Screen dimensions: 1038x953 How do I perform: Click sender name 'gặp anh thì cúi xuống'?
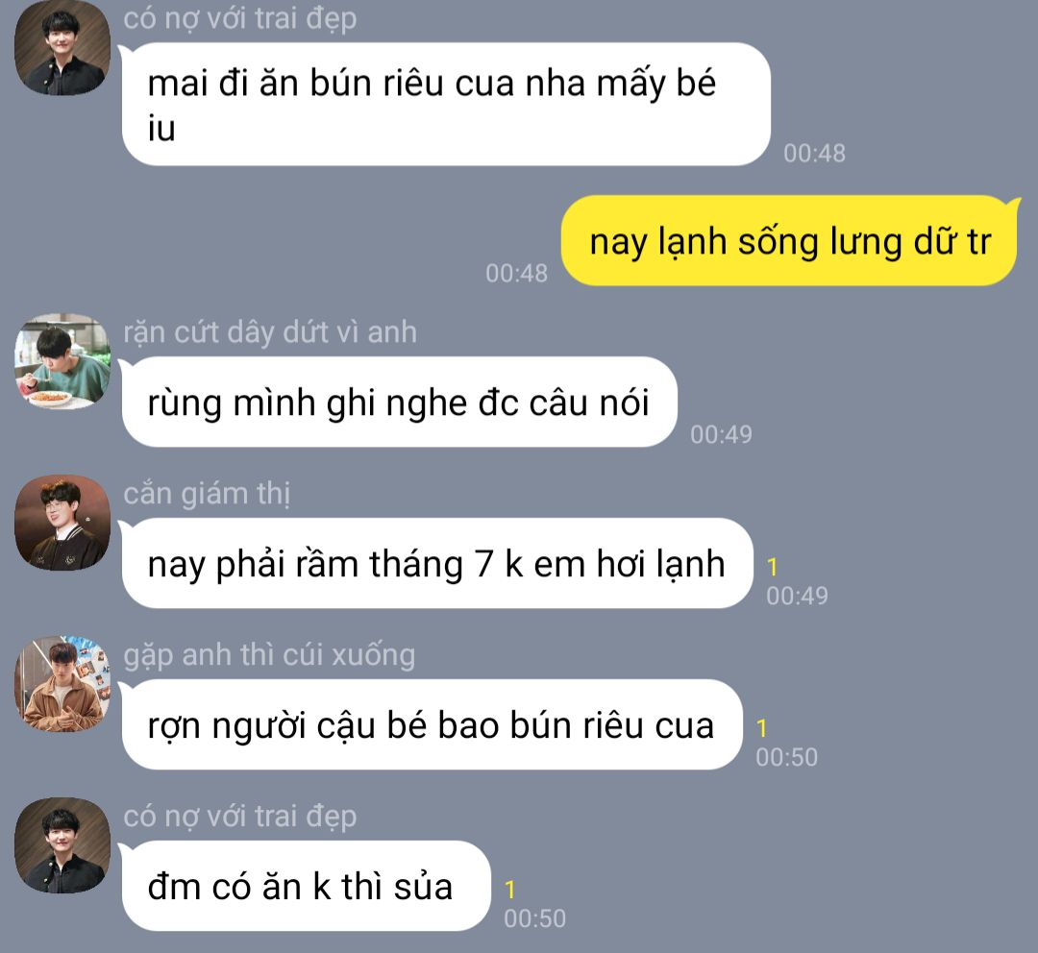tap(269, 655)
